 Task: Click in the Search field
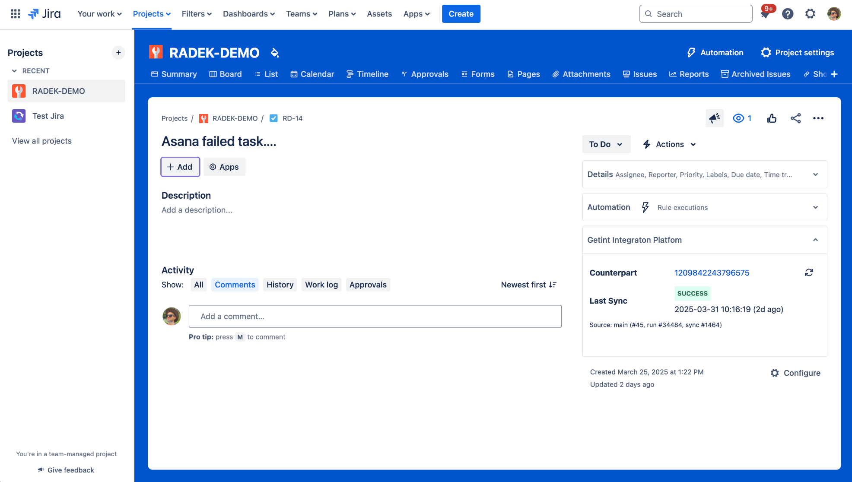point(696,14)
